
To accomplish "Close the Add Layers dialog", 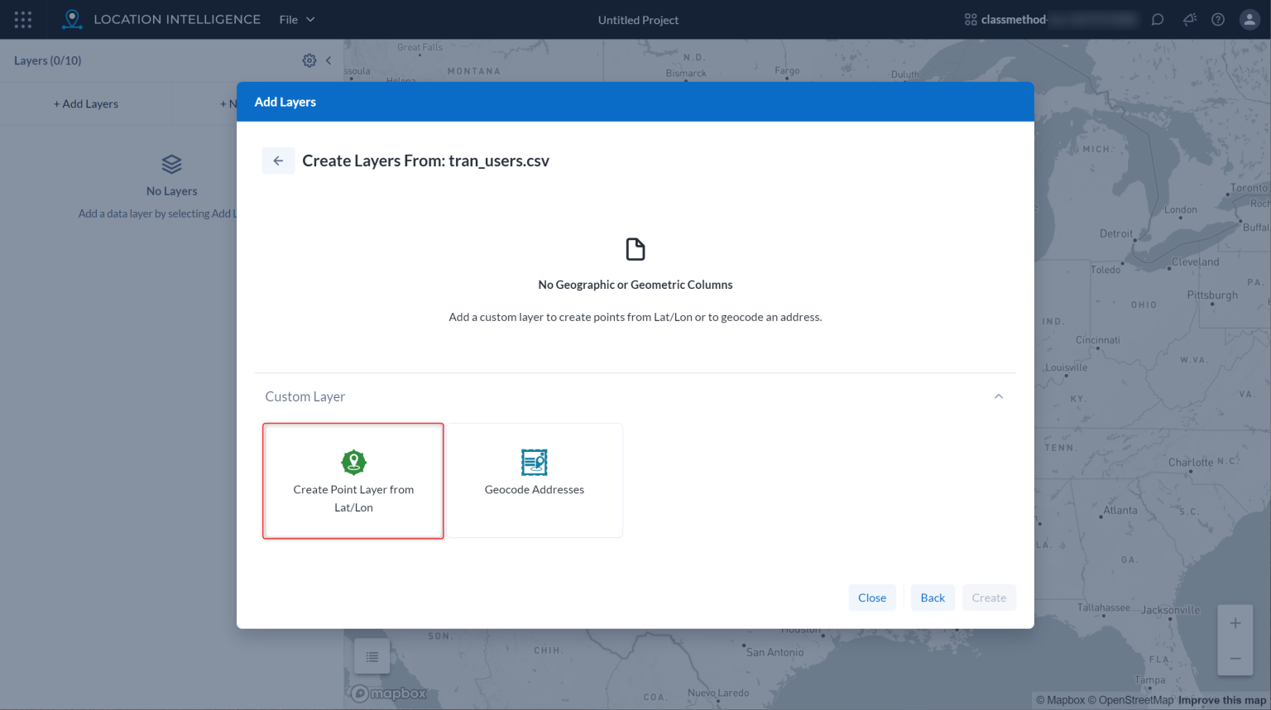I will [872, 597].
